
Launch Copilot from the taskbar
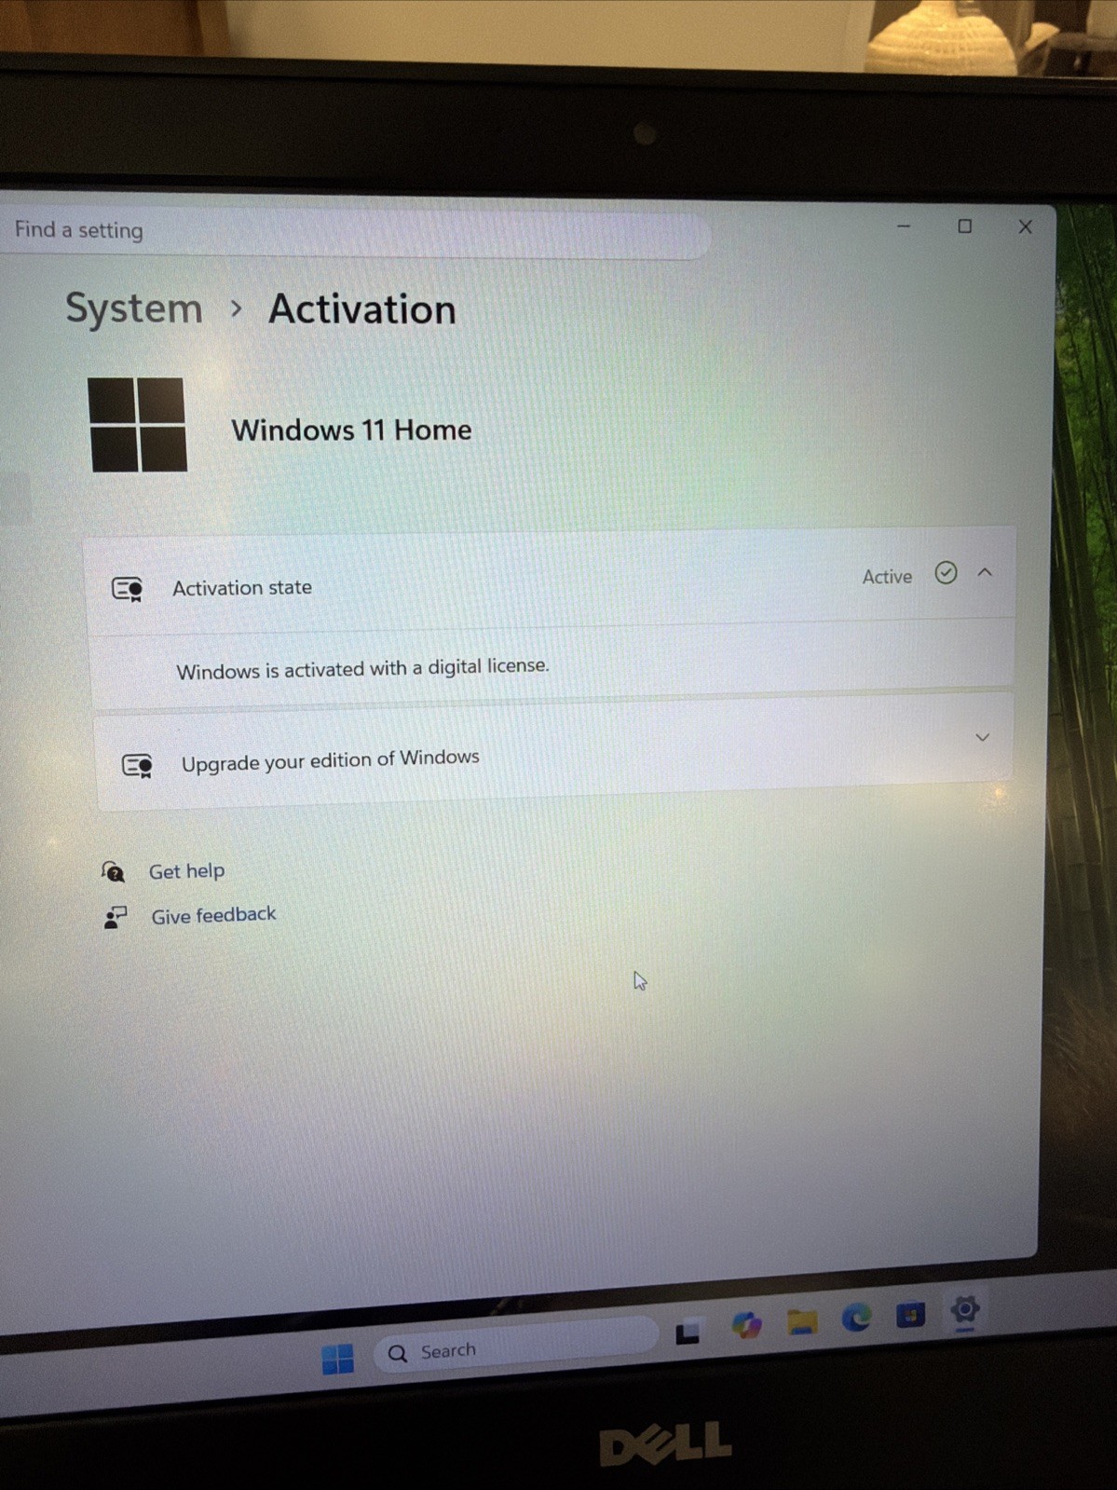[746, 1324]
